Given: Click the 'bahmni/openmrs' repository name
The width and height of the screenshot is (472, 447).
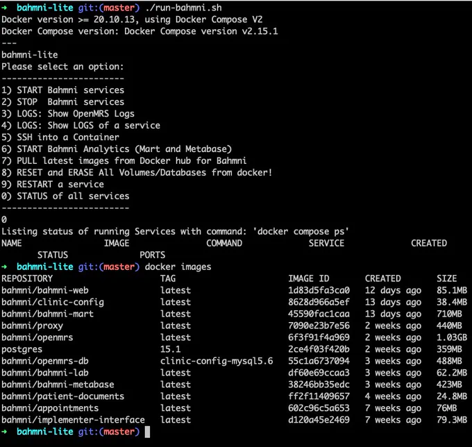Looking at the screenshot, I should (x=37, y=337).
